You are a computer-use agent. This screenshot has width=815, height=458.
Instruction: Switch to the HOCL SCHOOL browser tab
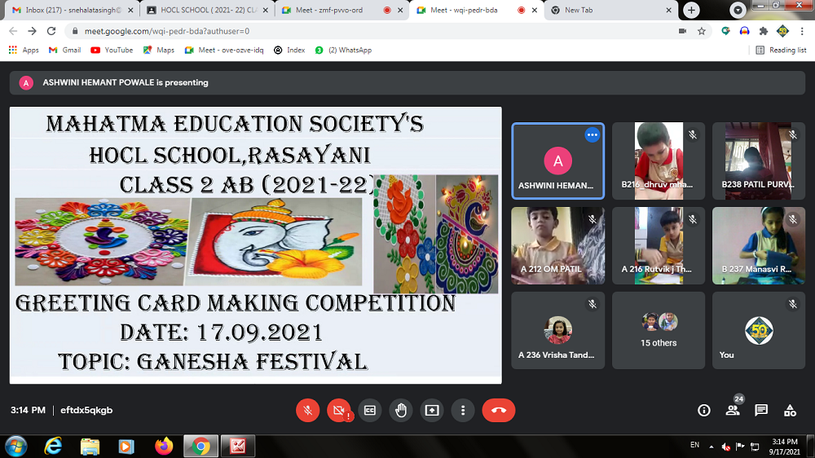click(204, 11)
